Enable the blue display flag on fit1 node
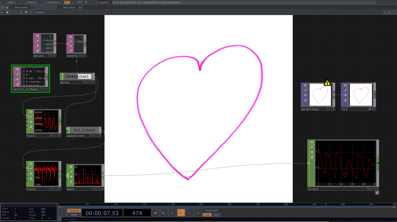 click(x=370, y=109)
